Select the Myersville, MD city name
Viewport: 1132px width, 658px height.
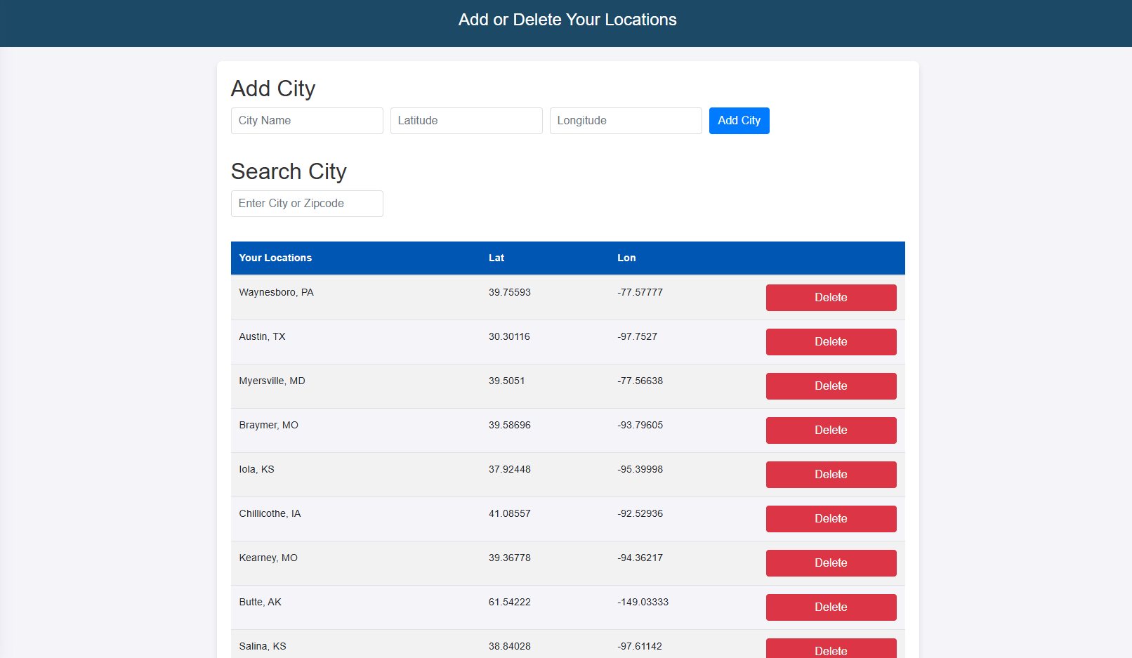[x=272, y=381]
